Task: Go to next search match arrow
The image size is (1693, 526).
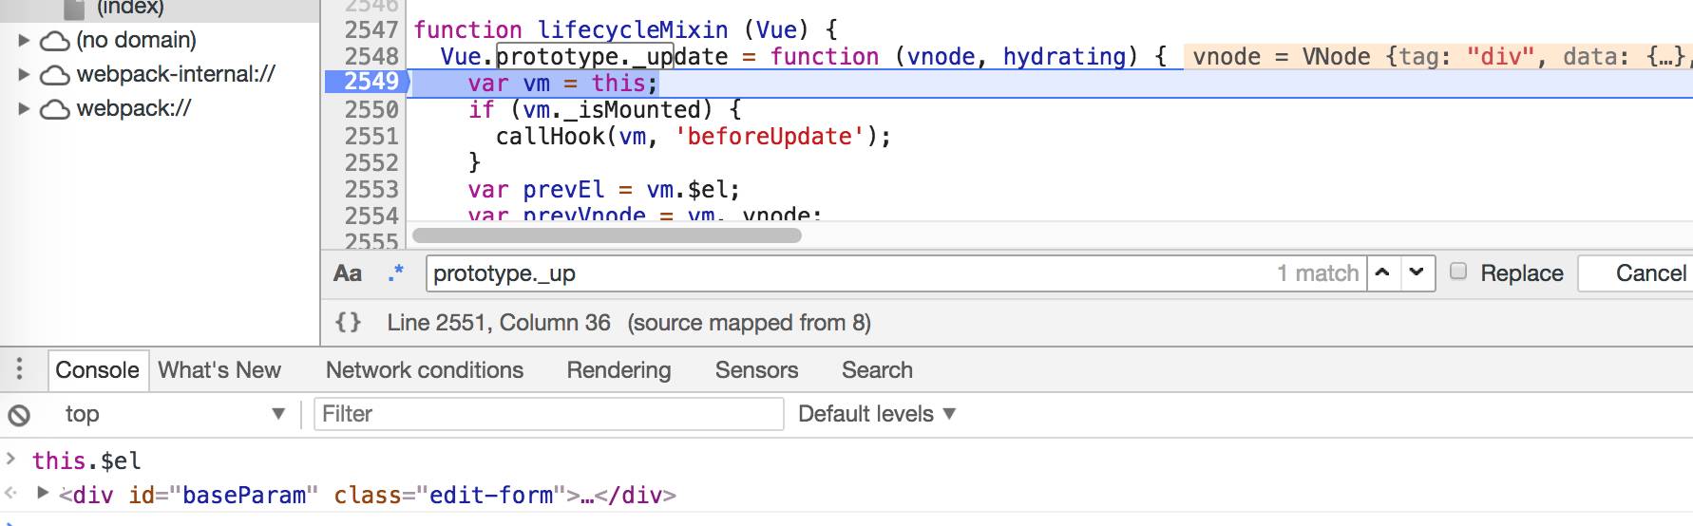Action: click(1417, 272)
